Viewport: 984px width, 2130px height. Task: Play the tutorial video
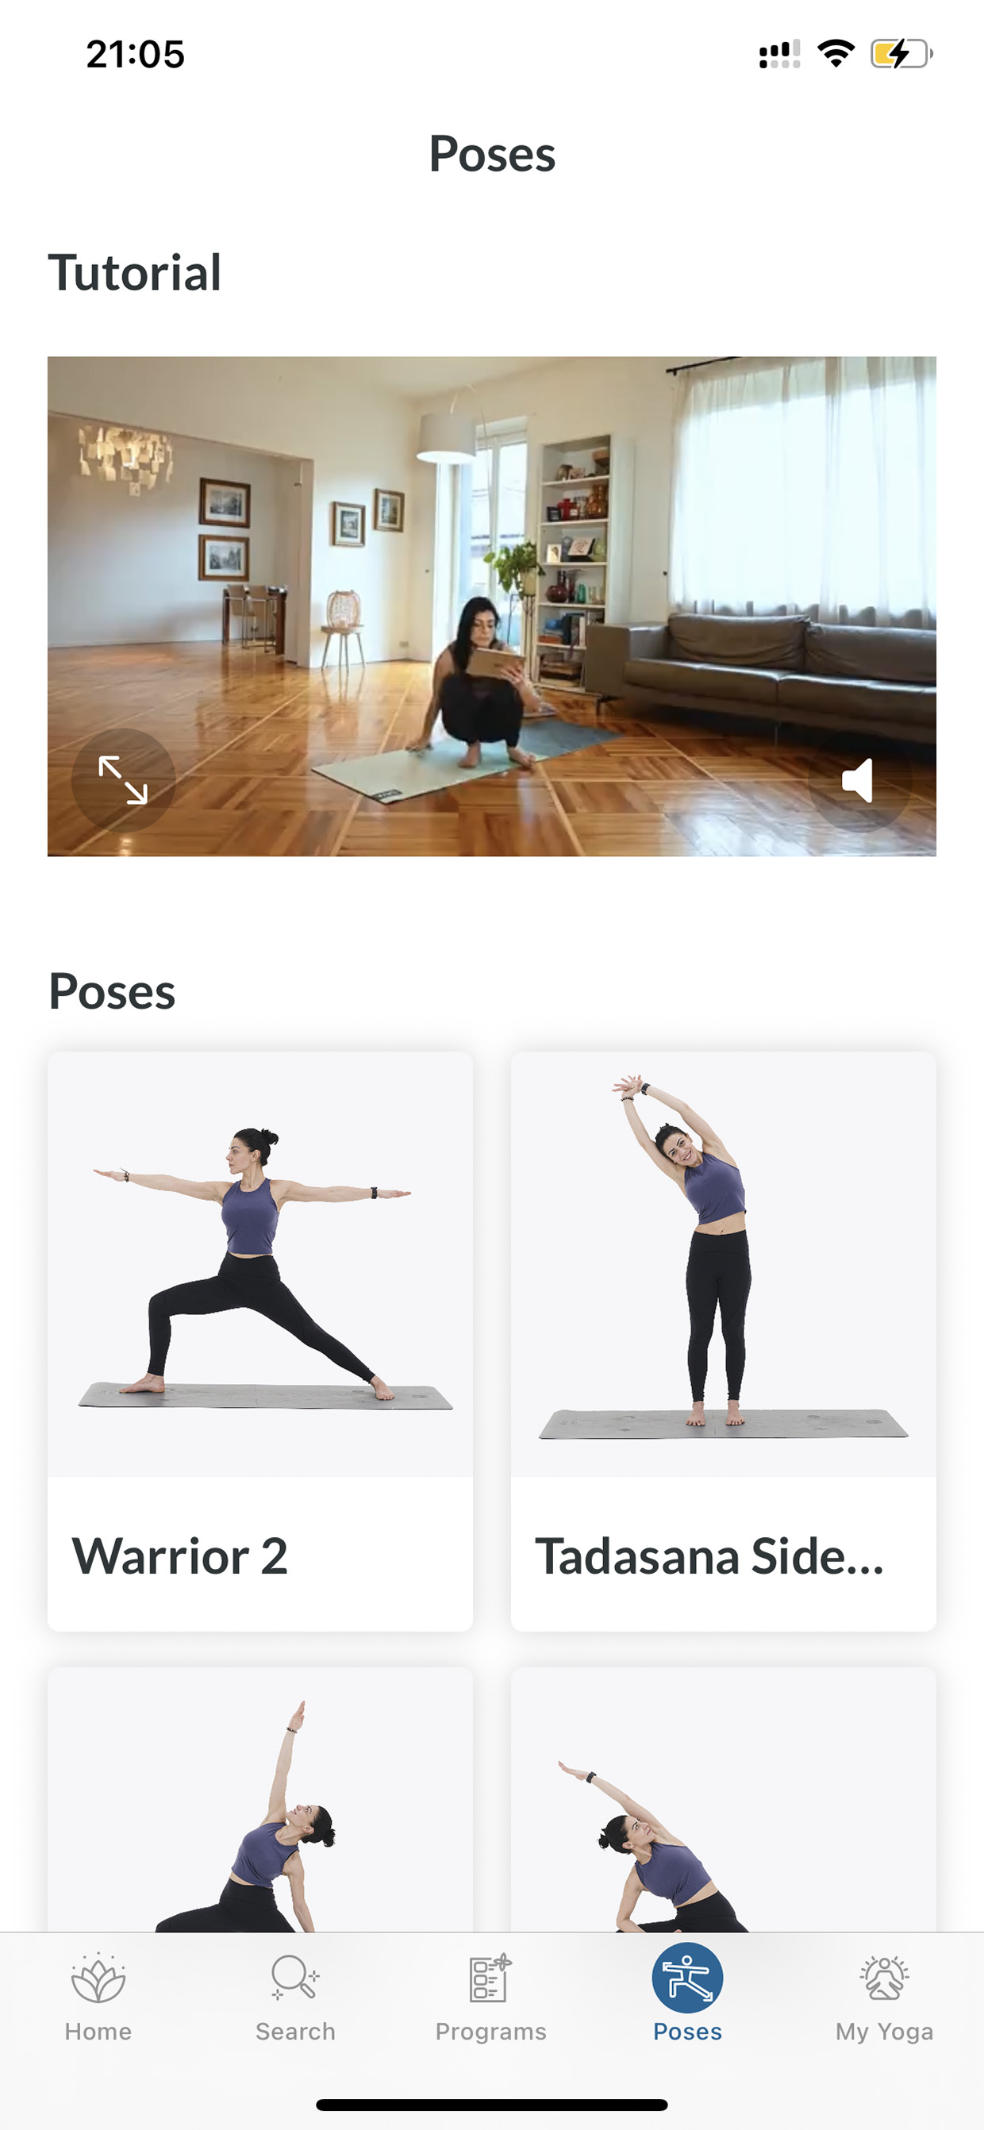[x=492, y=606]
